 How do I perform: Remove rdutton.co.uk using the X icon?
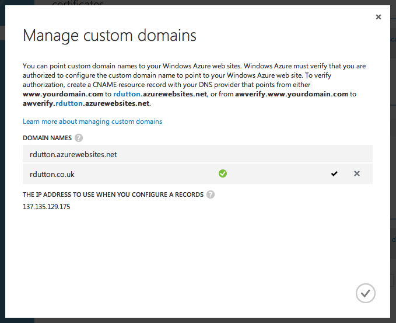point(356,173)
